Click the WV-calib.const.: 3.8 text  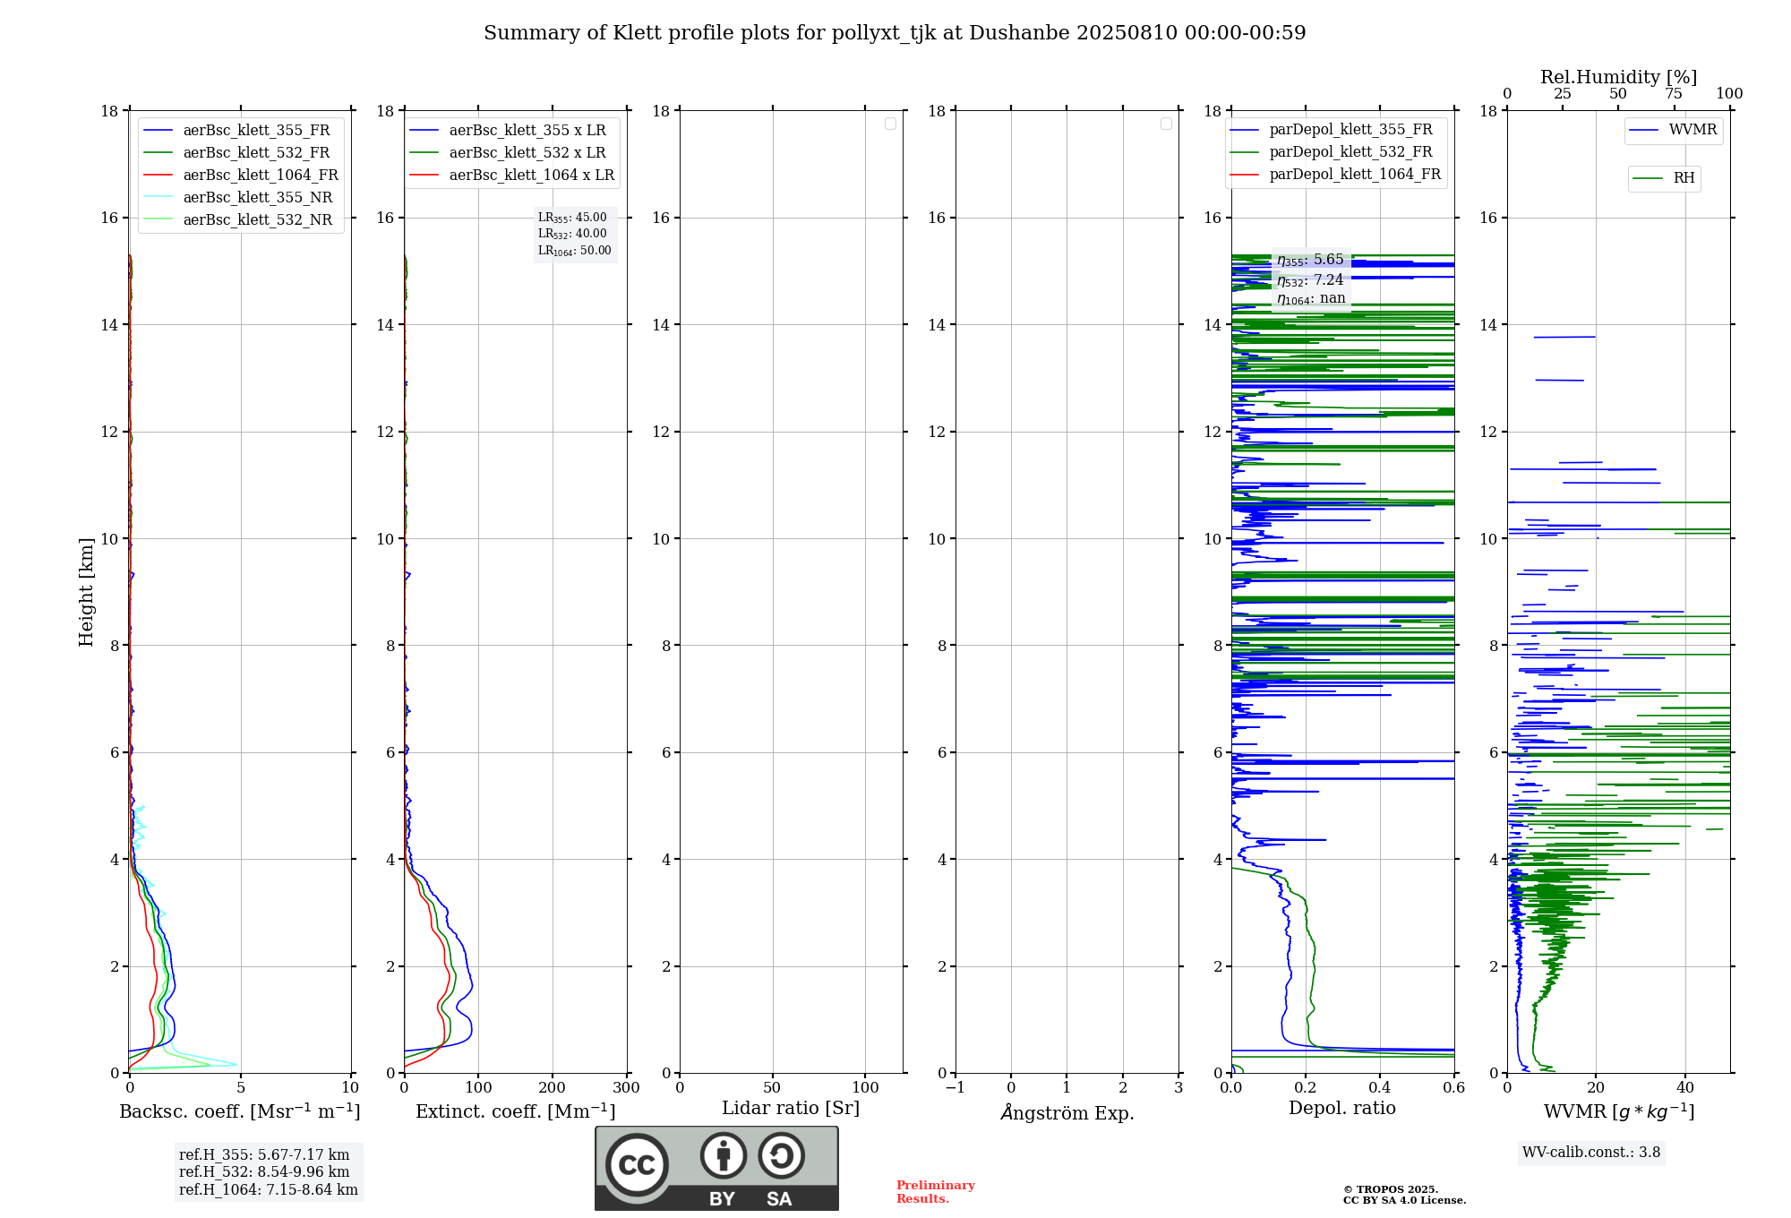point(1591,1153)
